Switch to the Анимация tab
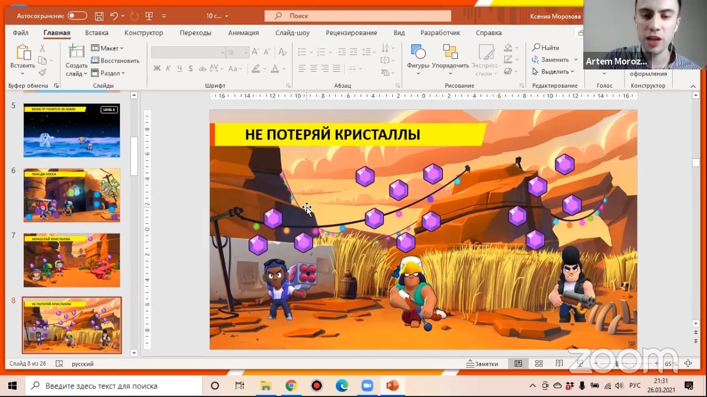707x397 pixels. click(243, 33)
